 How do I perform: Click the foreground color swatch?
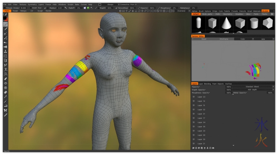click(x=5, y=18)
